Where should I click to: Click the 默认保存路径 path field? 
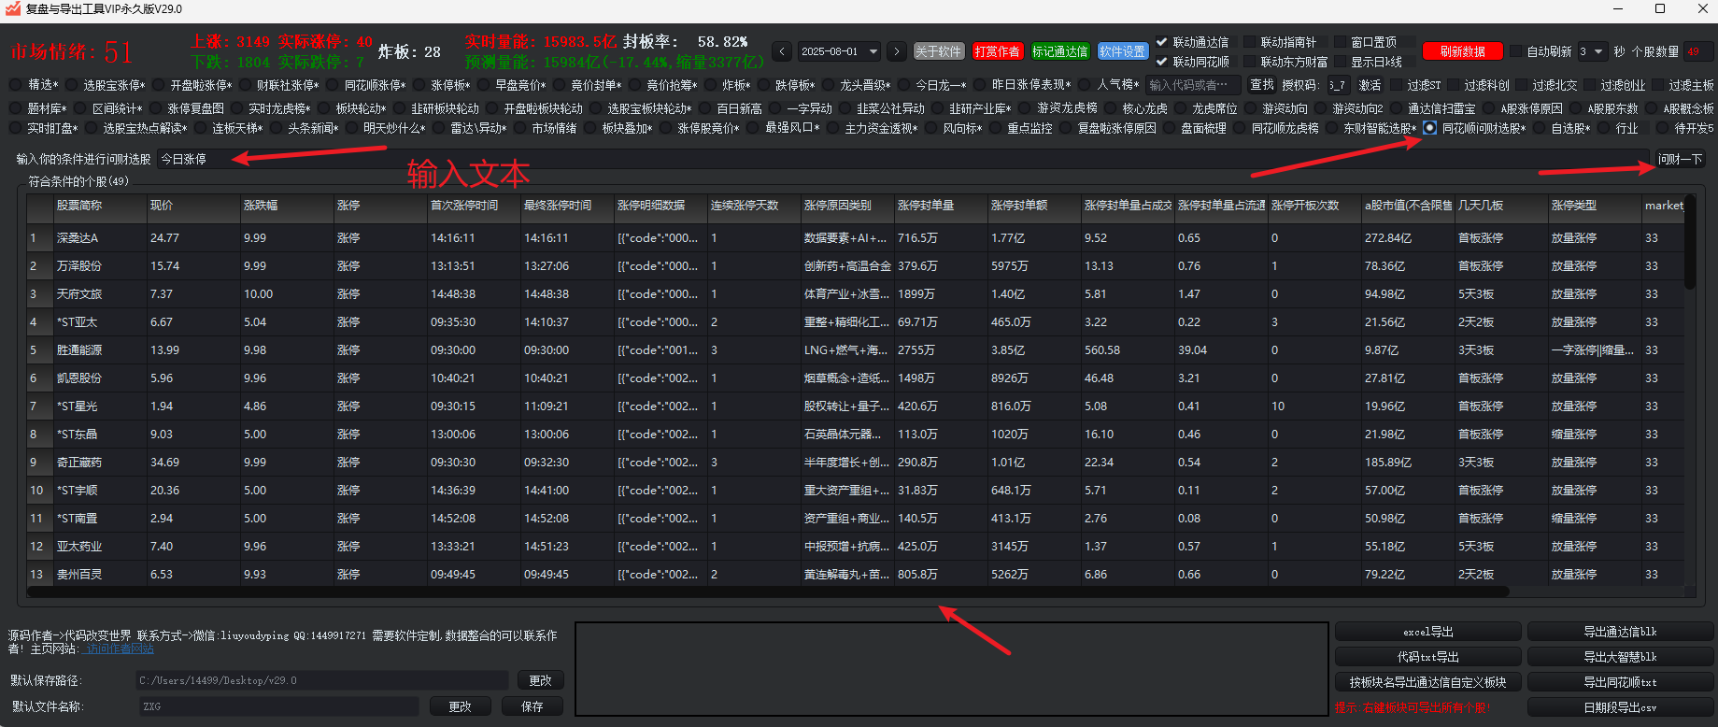[321, 680]
